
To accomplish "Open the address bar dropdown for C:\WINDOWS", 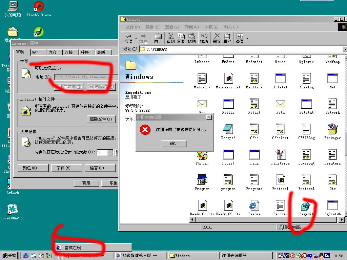I will coord(345,49).
